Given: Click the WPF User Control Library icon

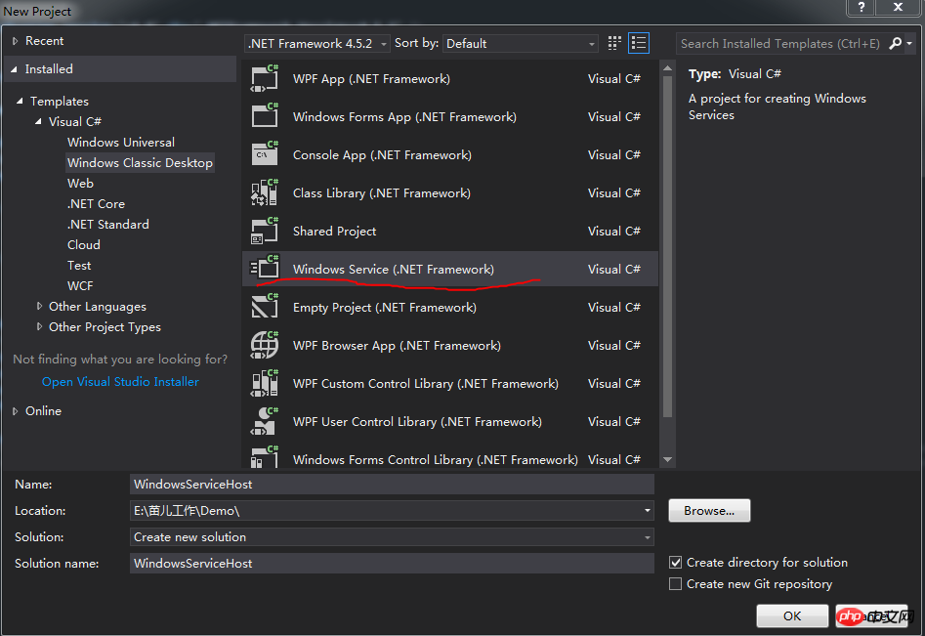Looking at the screenshot, I should 265,421.
